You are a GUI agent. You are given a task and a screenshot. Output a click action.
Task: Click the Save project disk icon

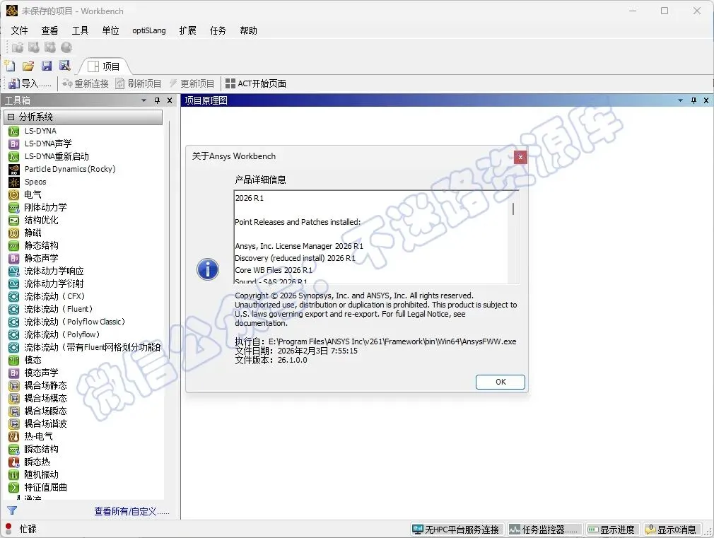click(x=47, y=66)
